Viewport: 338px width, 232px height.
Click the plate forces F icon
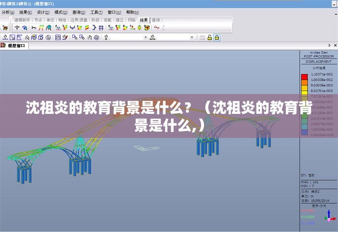click(x=79, y=27)
